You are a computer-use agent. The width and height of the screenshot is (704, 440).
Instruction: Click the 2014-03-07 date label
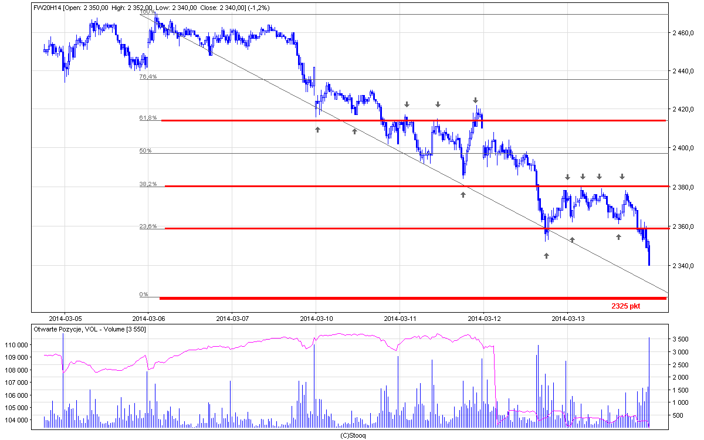tap(232, 319)
